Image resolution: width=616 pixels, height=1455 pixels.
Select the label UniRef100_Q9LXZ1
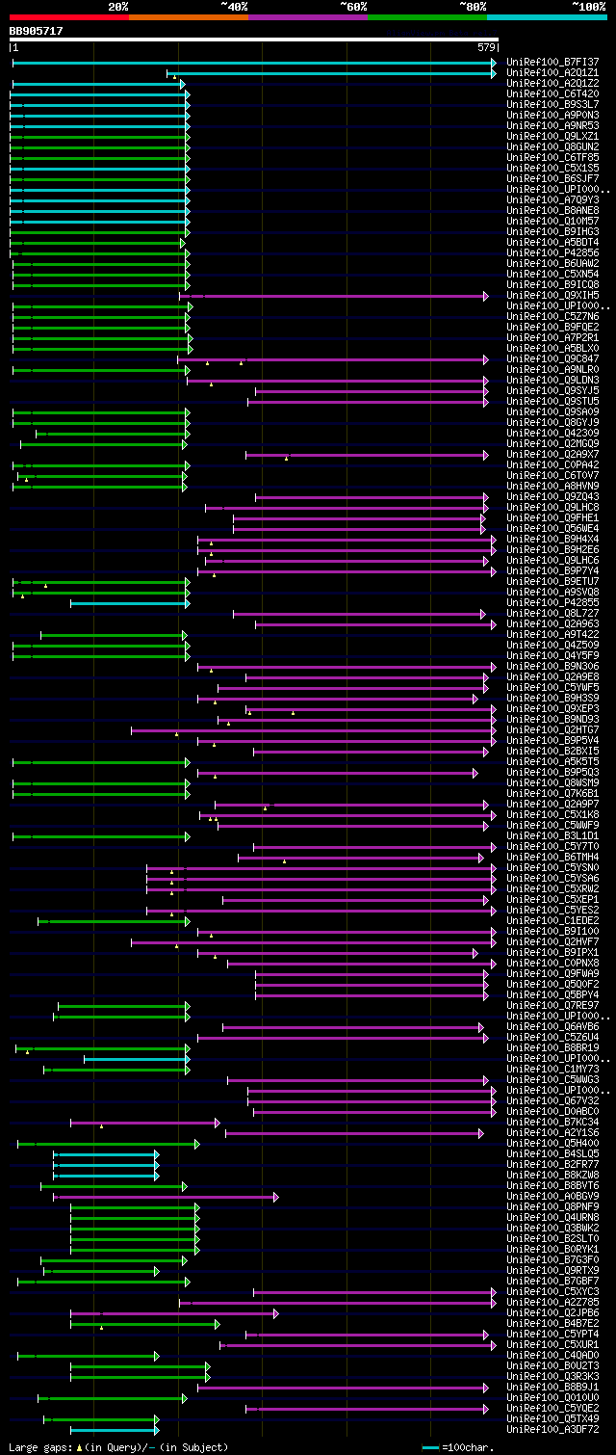point(552,136)
